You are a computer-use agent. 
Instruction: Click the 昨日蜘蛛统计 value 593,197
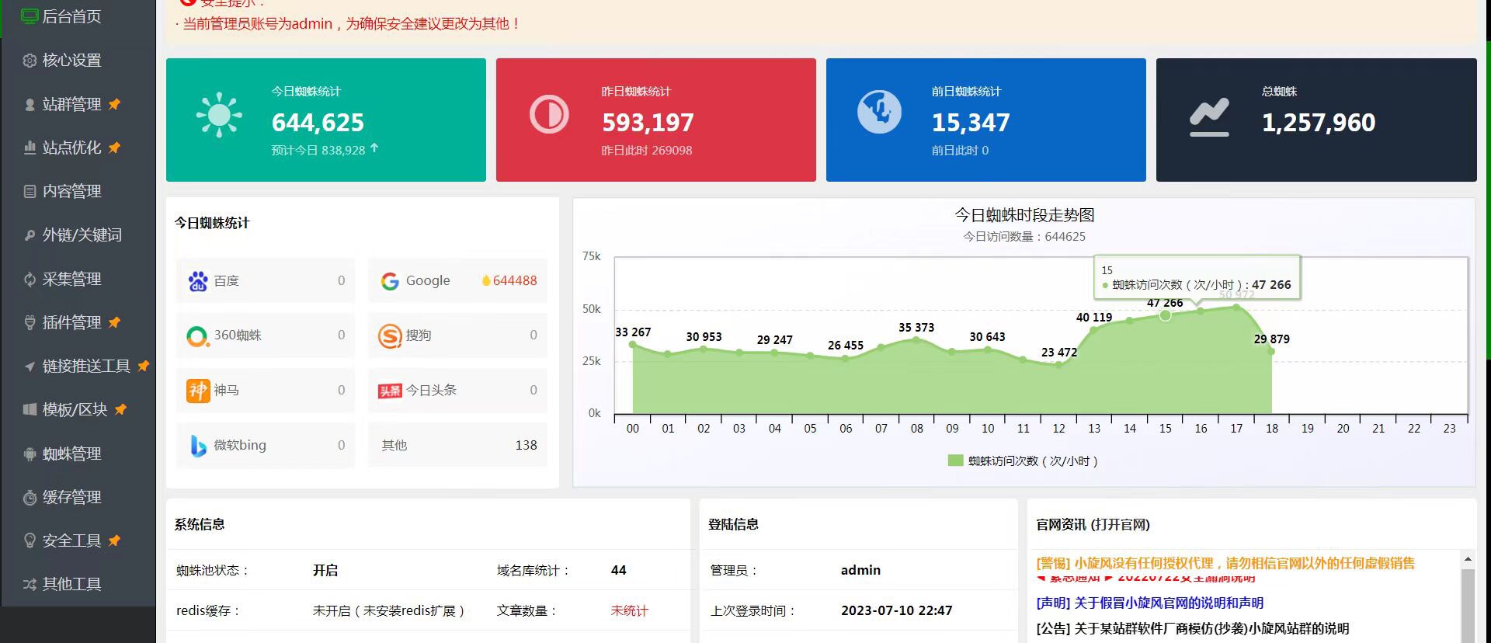pos(648,123)
